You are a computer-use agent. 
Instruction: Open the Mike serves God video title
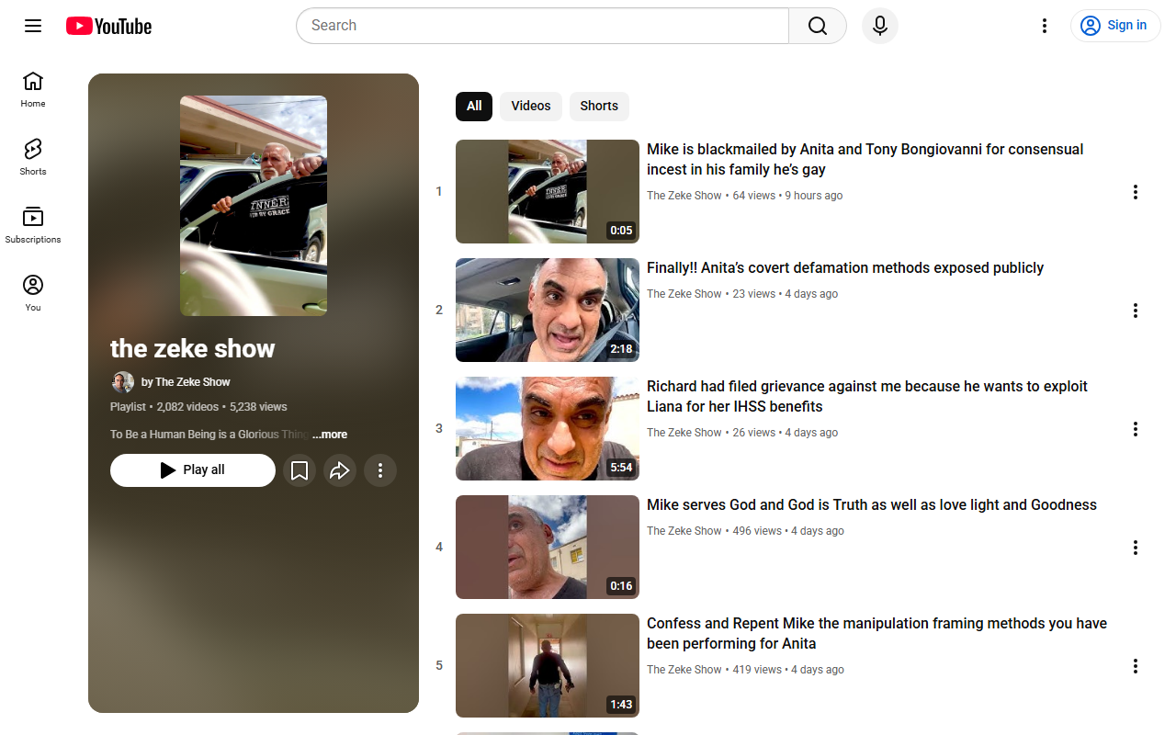tap(872, 505)
